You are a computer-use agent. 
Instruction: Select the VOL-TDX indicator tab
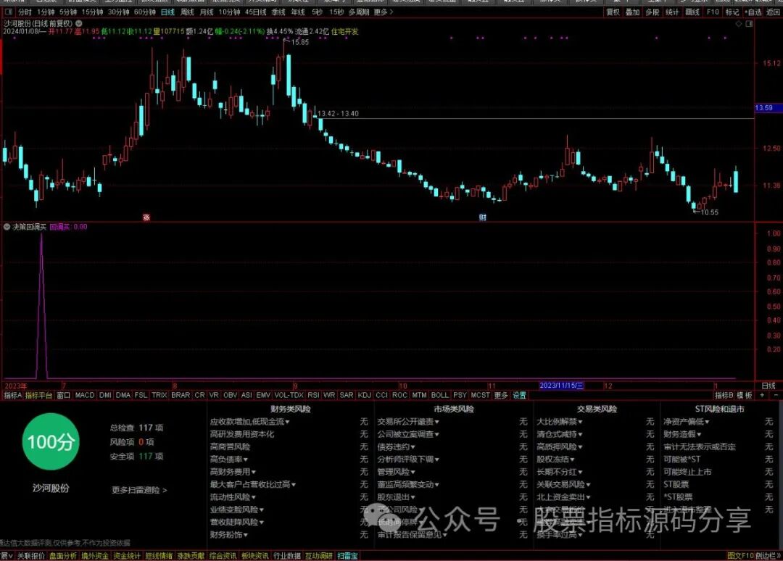point(289,395)
